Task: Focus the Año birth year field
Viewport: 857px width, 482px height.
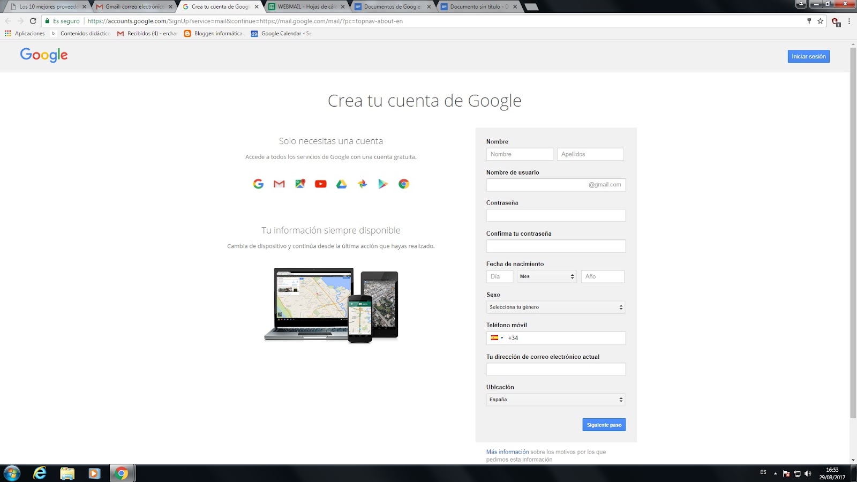Action: 603,276
